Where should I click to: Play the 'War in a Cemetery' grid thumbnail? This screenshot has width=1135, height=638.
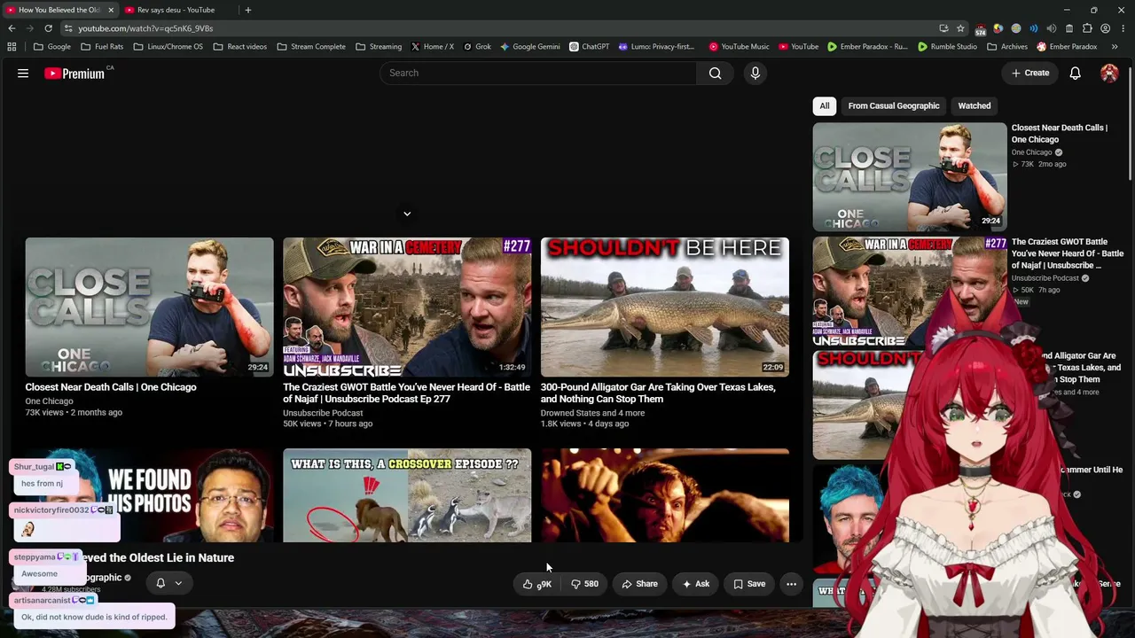point(407,307)
